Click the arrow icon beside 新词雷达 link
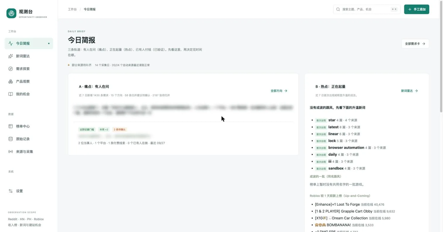The image size is (443, 232). click(416, 91)
